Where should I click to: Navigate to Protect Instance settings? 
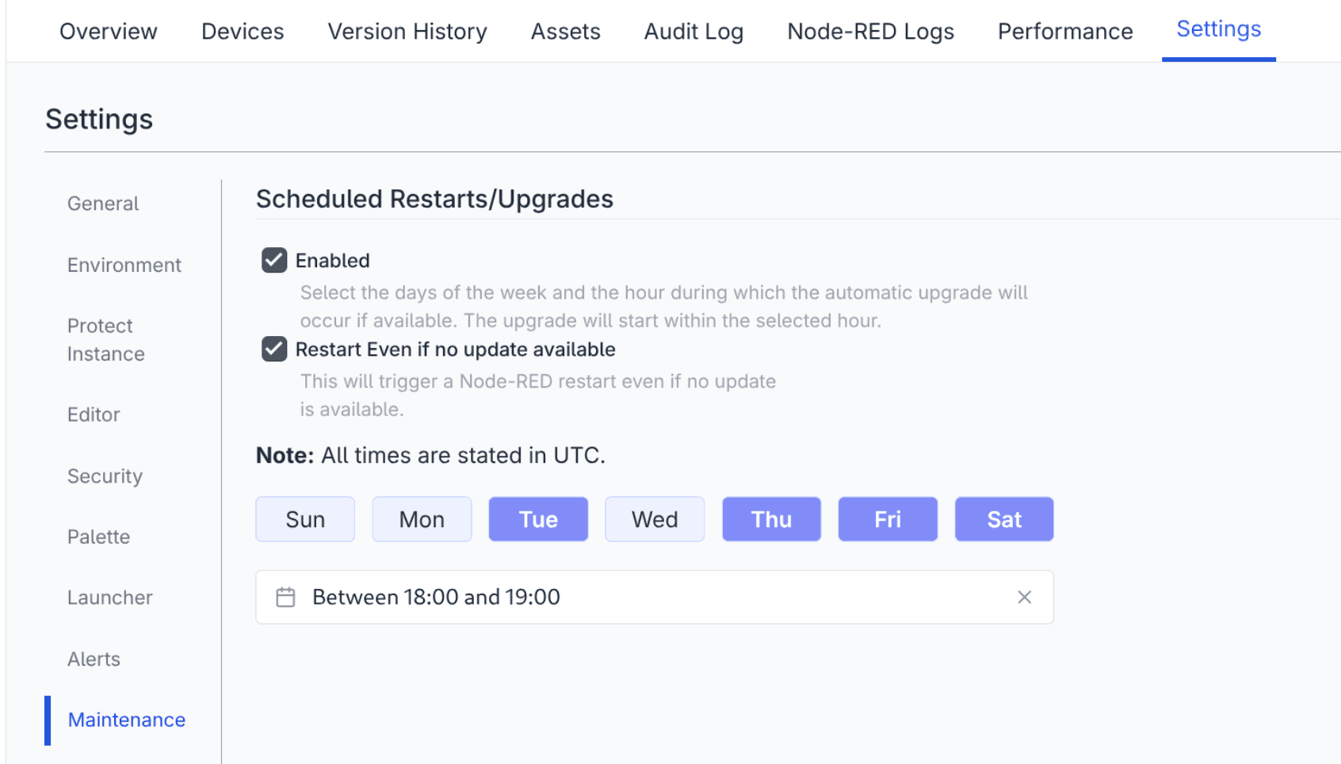click(x=105, y=339)
